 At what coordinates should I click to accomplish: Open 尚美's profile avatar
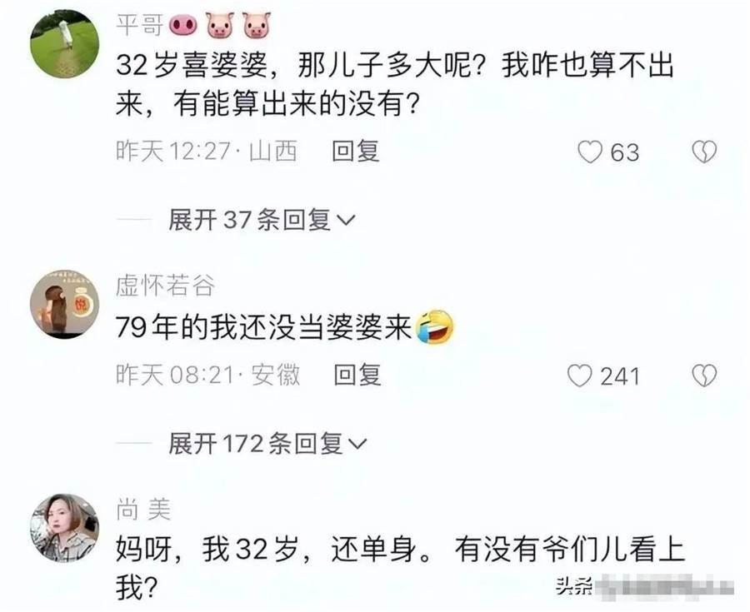64,528
